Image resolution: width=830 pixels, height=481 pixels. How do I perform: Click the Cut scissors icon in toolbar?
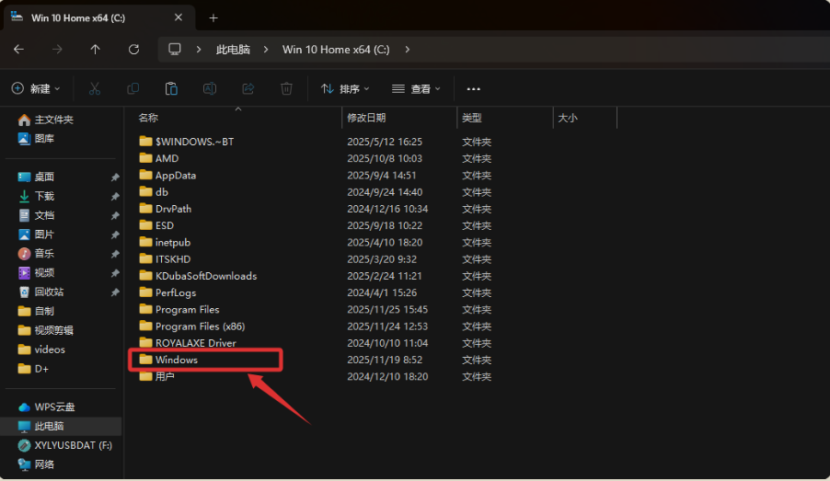coord(94,89)
